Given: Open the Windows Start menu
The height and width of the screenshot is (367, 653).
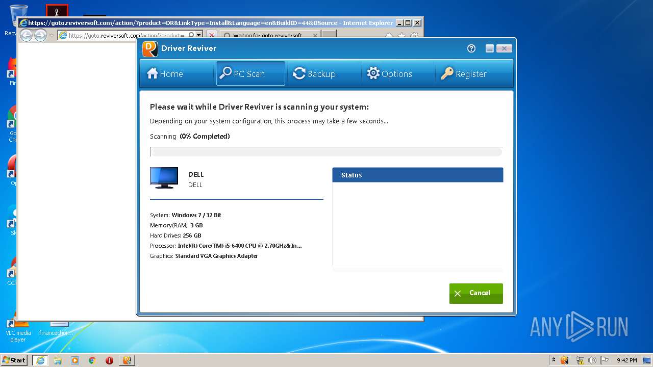Looking at the screenshot, I should click(14, 360).
